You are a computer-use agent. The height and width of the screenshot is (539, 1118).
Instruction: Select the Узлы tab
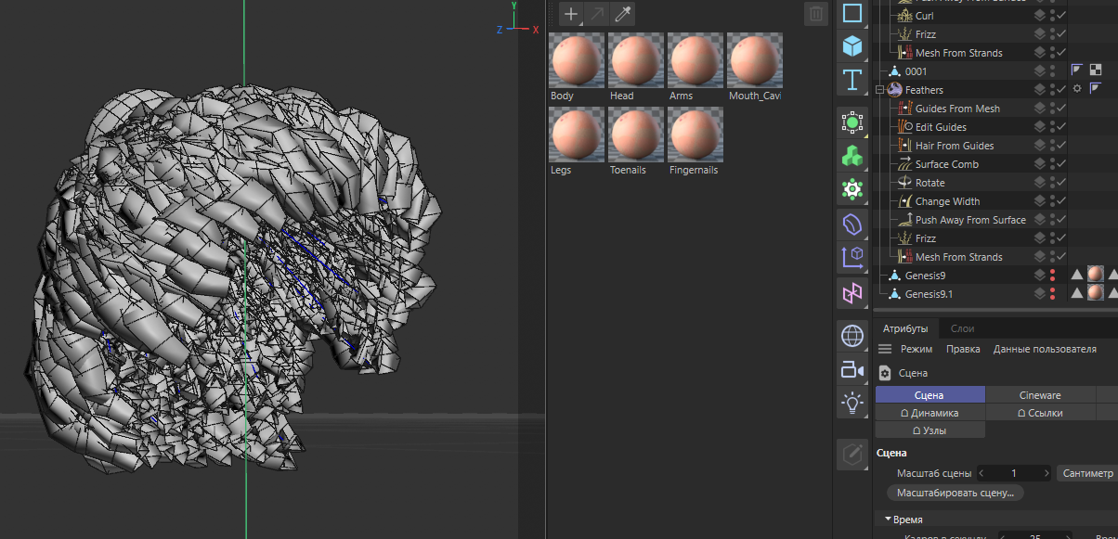[929, 430]
